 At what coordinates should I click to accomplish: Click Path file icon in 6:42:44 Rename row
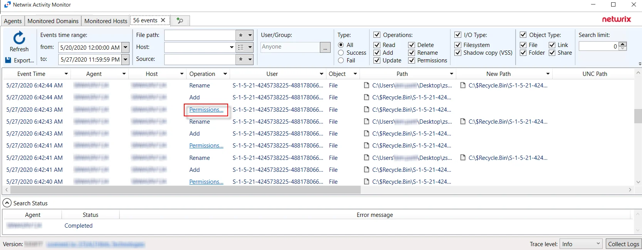tap(366, 85)
